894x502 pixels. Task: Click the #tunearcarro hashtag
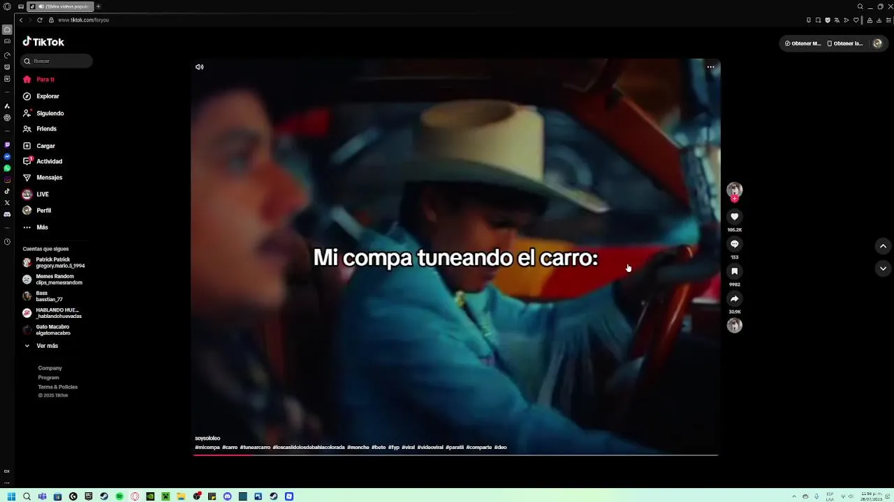click(255, 447)
